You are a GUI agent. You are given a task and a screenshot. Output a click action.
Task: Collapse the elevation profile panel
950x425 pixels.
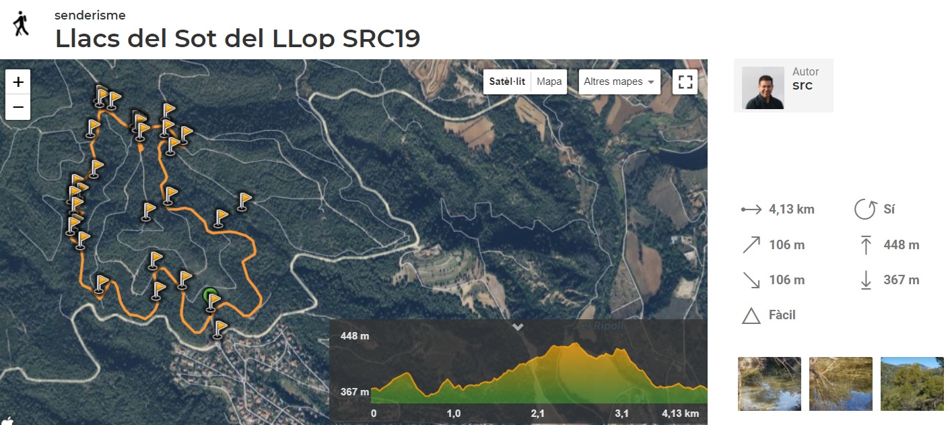tap(518, 327)
